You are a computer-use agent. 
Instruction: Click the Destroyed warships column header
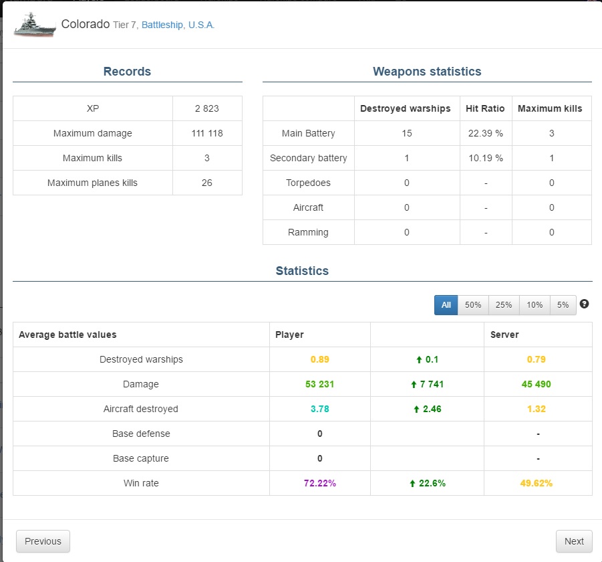click(x=406, y=109)
